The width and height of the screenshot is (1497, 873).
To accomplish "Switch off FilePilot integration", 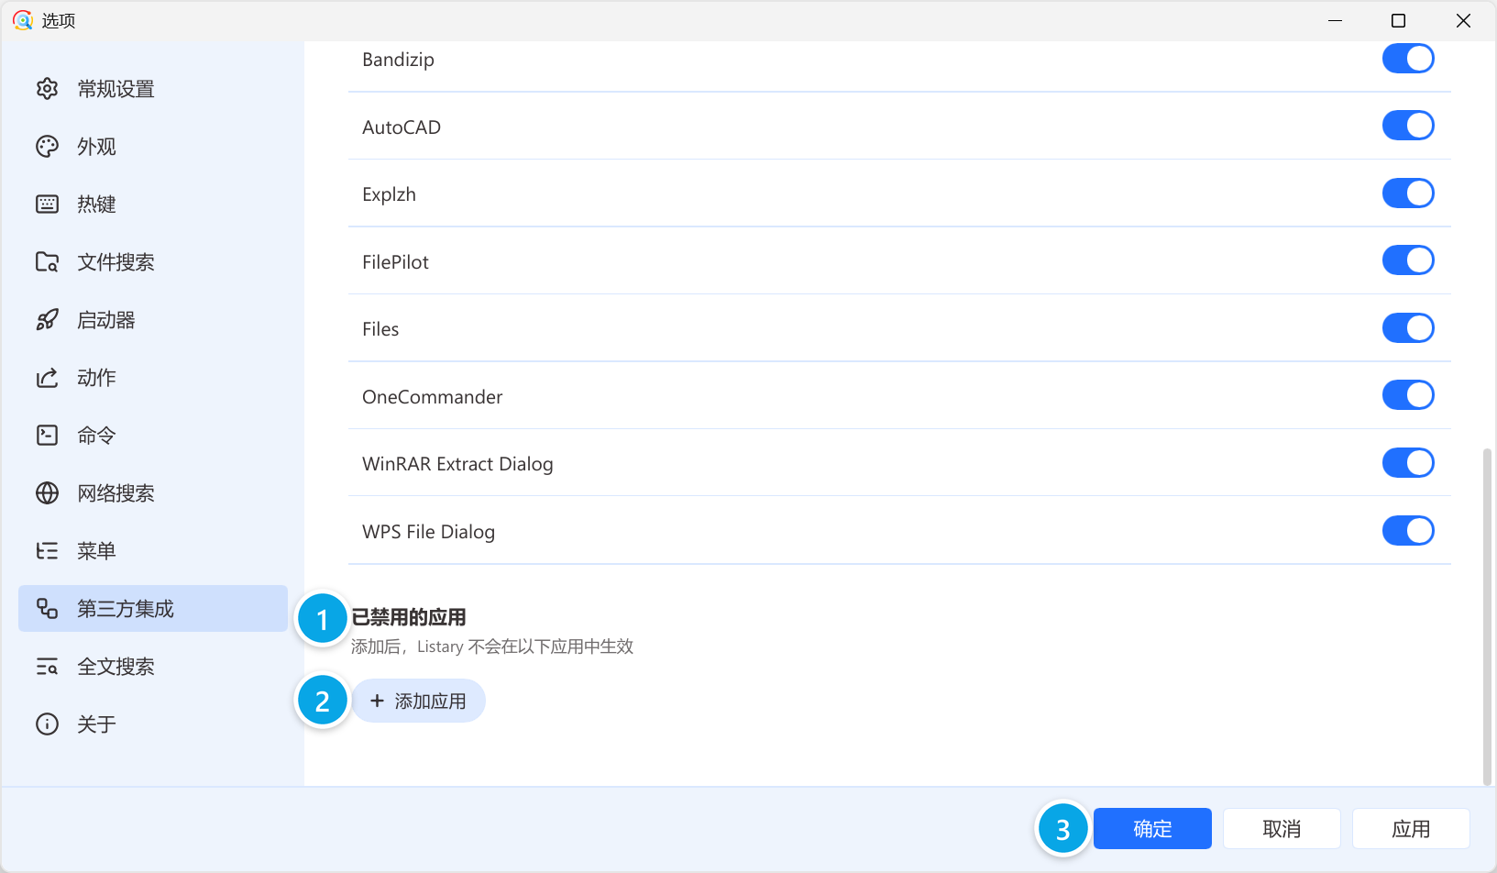I will pos(1408,260).
